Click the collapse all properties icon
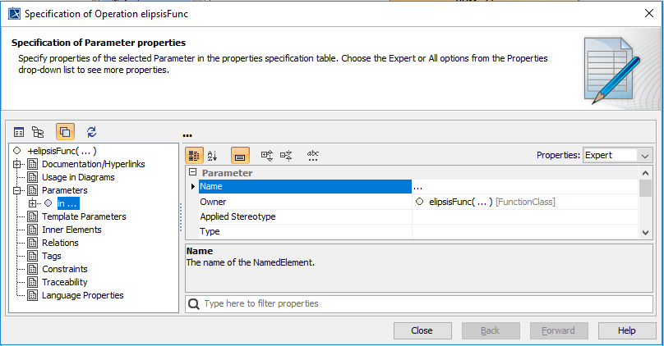The image size is (664, 346). click(x=286, y=155)
